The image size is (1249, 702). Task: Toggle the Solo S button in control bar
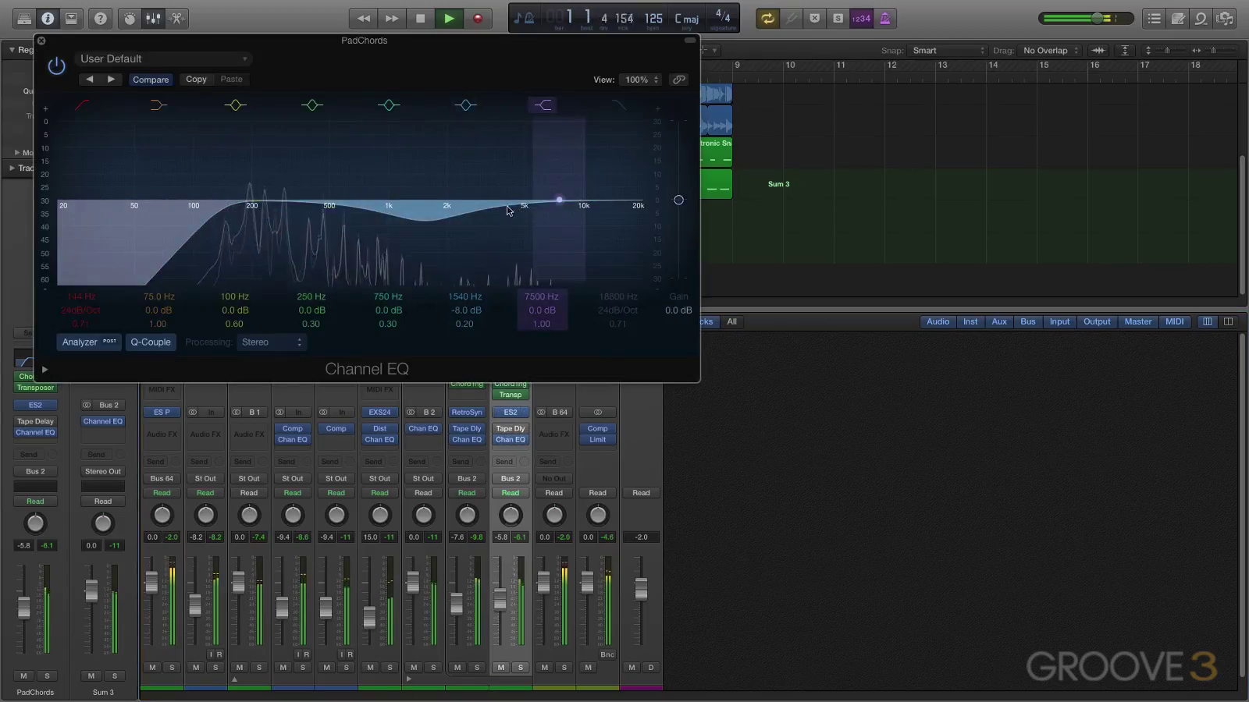click(838, 18)
